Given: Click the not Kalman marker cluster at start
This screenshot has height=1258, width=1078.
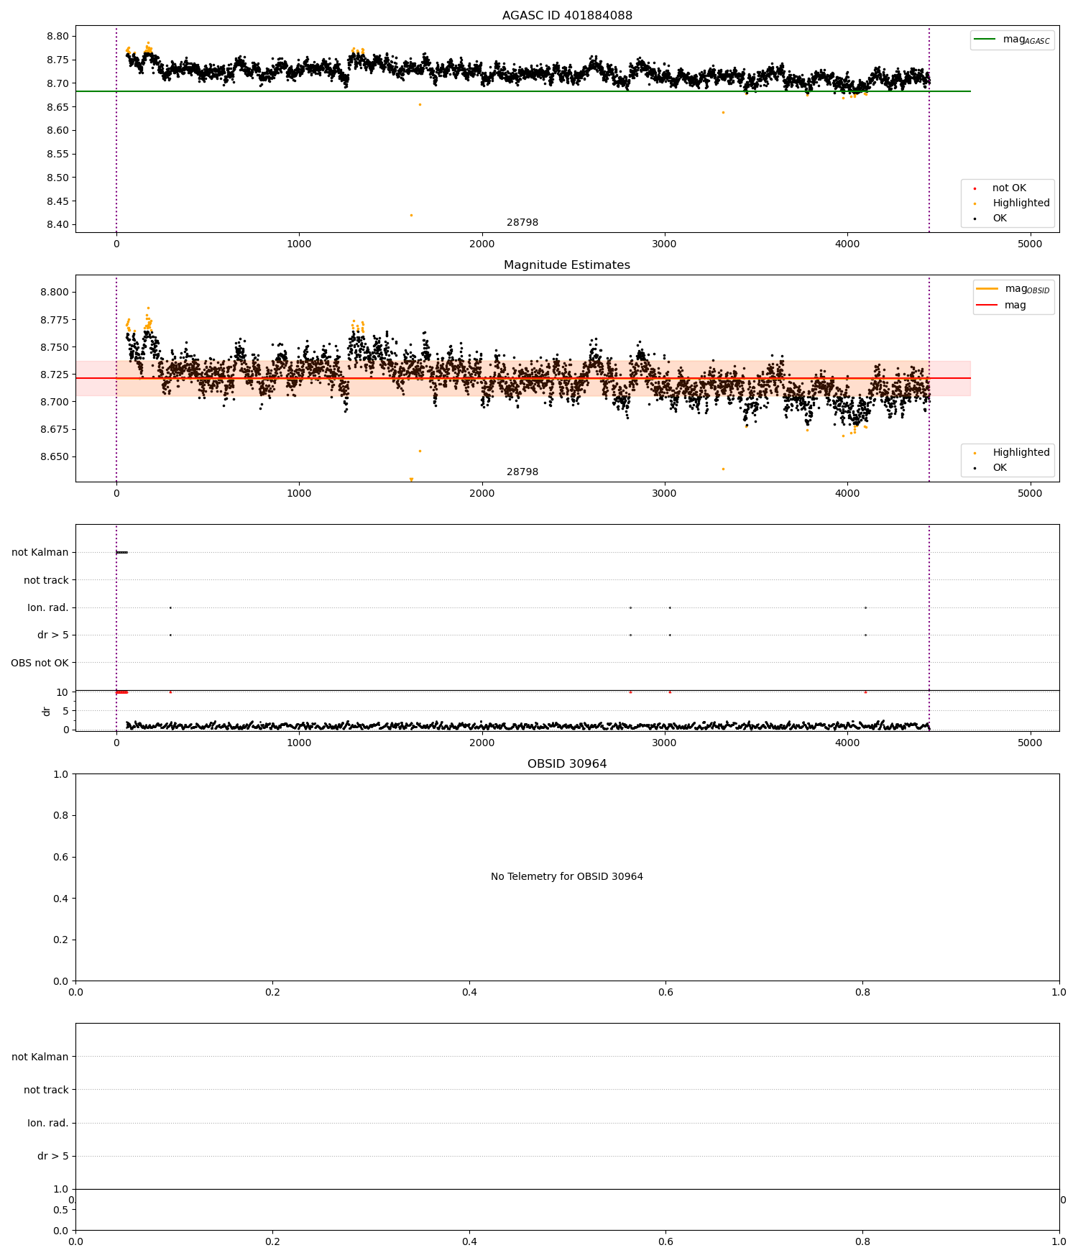Looking at the screenshot, I should tap(122, 553).
